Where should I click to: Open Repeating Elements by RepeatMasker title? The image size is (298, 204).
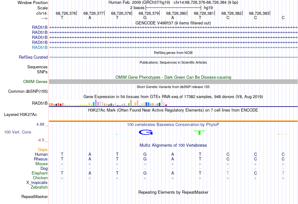coord(173,192)
